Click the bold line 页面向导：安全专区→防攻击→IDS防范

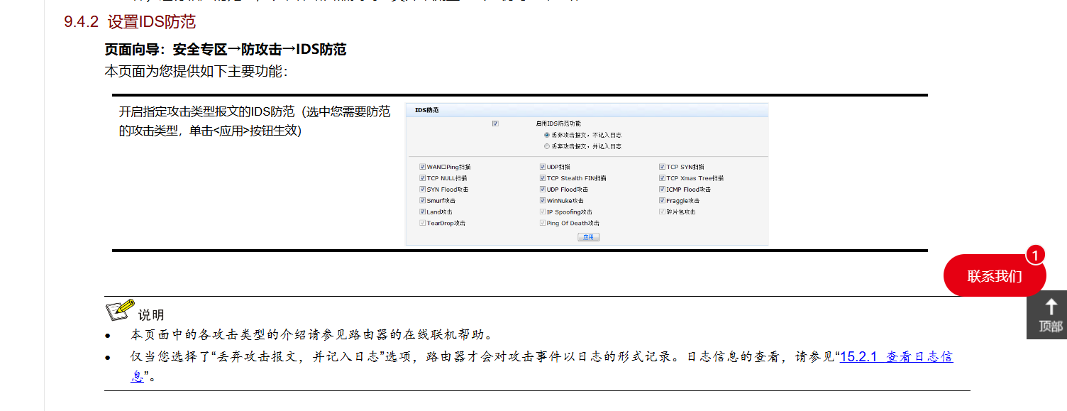point(226,50)
